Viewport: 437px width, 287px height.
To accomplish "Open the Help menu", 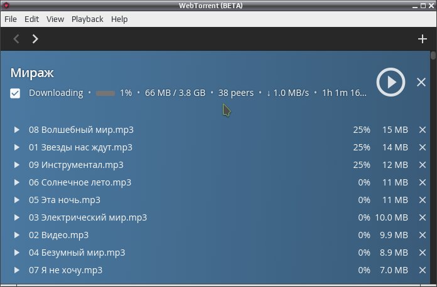I will coord(119,19).
